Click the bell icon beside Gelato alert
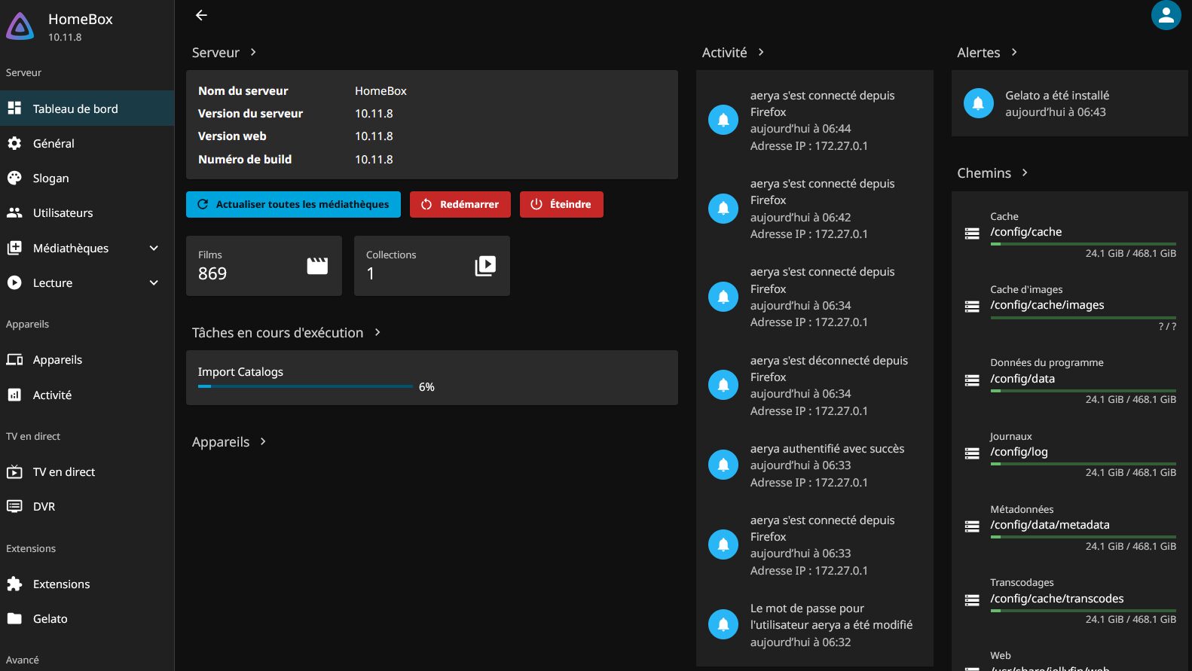The image size is (1192, 671). (978, 103)
